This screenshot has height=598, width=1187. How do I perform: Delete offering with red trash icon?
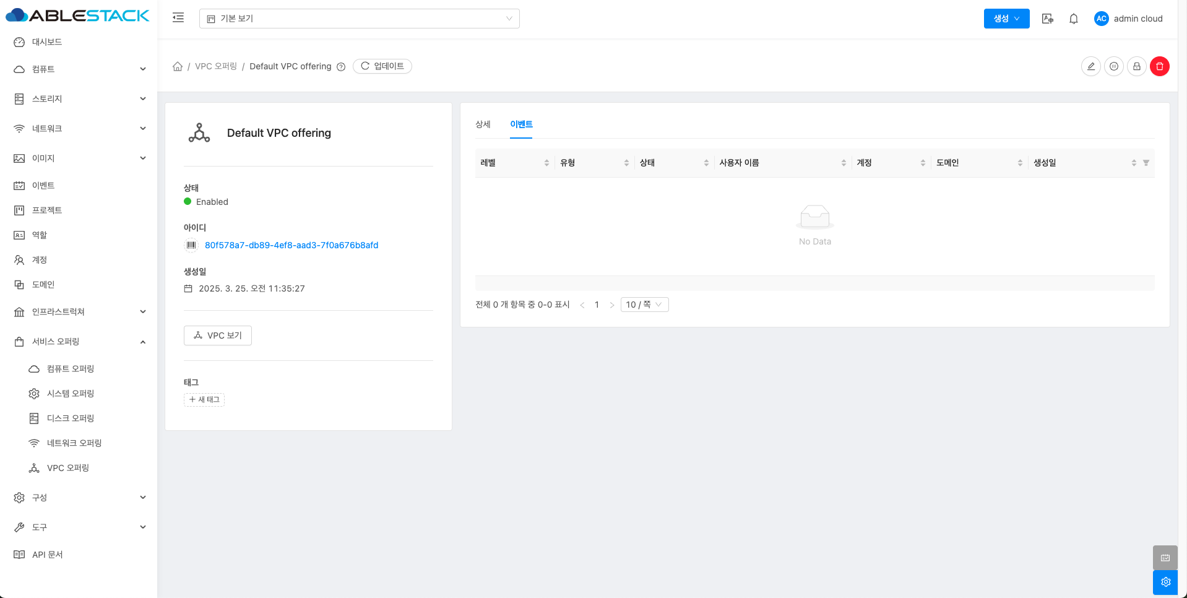(x=1159, y=66)
